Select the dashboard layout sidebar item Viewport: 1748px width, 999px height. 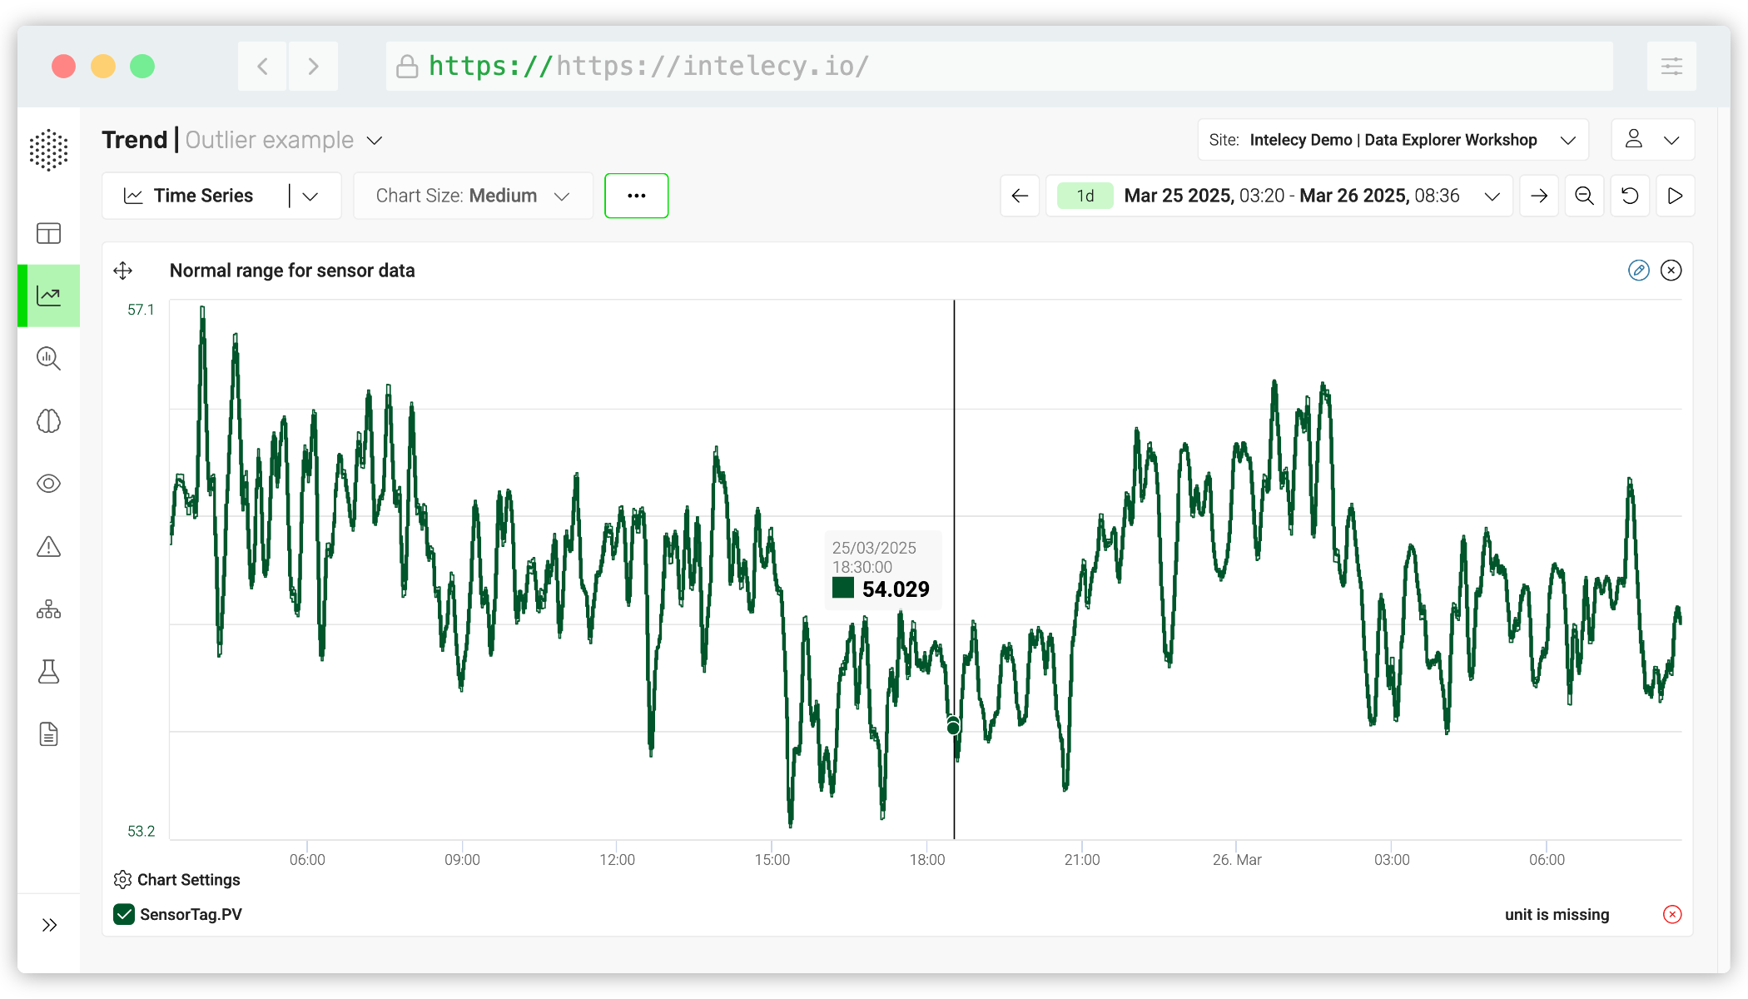(x=48, y=233)
